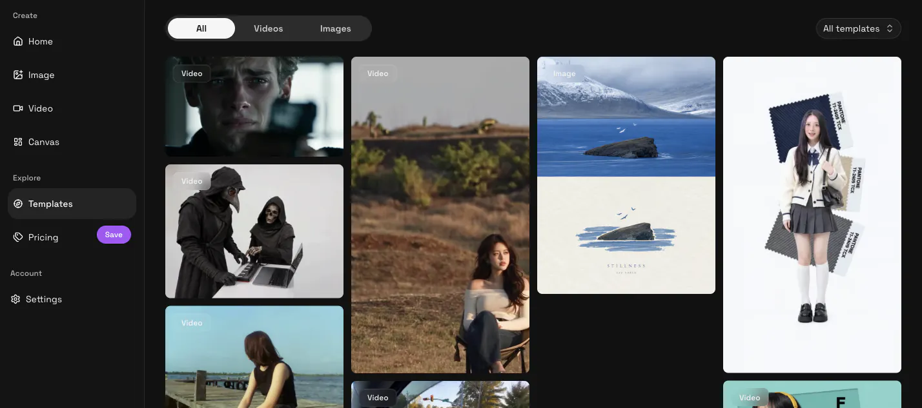Click Video badge on field woman template
The width and height of the screenshot is (922, 408).
coord(378,73)
